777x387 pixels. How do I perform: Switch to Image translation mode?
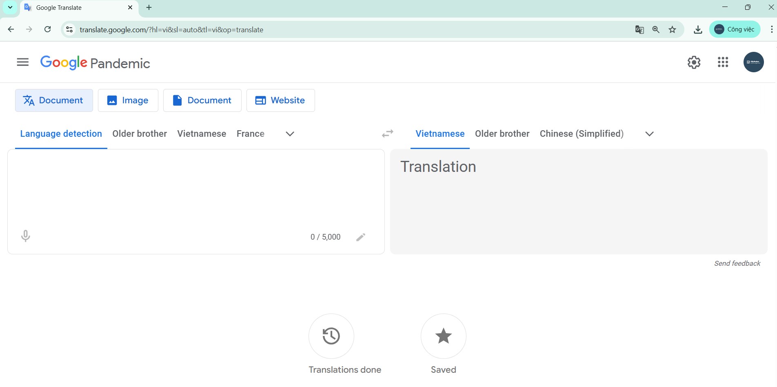tap(128, 100)
